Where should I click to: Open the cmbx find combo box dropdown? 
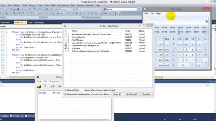[136, 9]
